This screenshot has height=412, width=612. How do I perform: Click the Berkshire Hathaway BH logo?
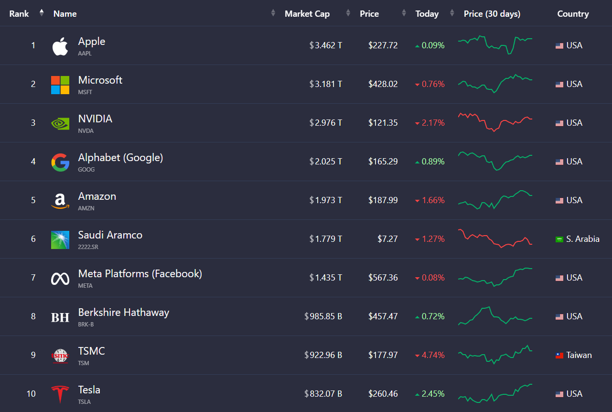(x=60, y=317)
